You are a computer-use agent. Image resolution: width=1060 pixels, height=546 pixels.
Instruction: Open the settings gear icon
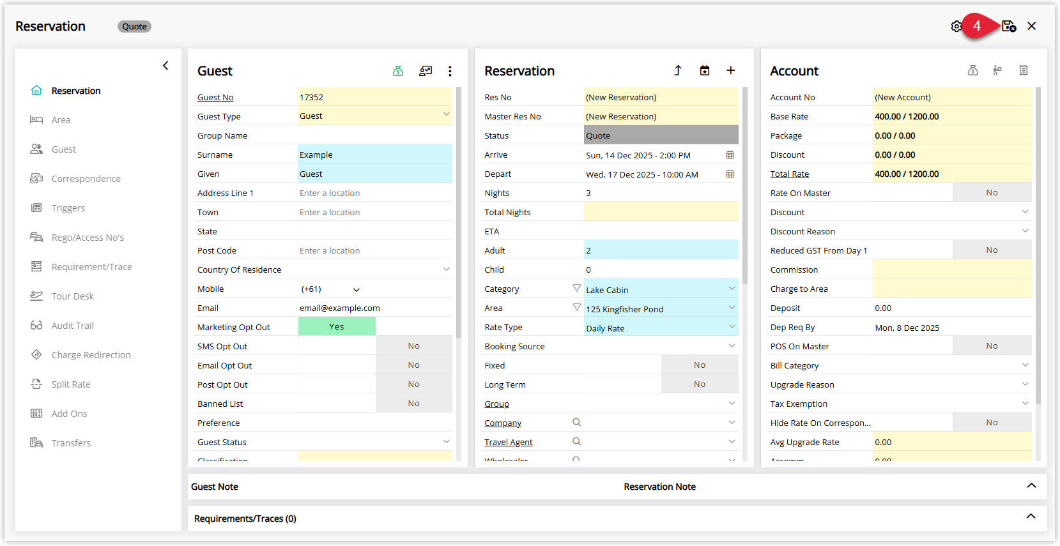(956, 26)
